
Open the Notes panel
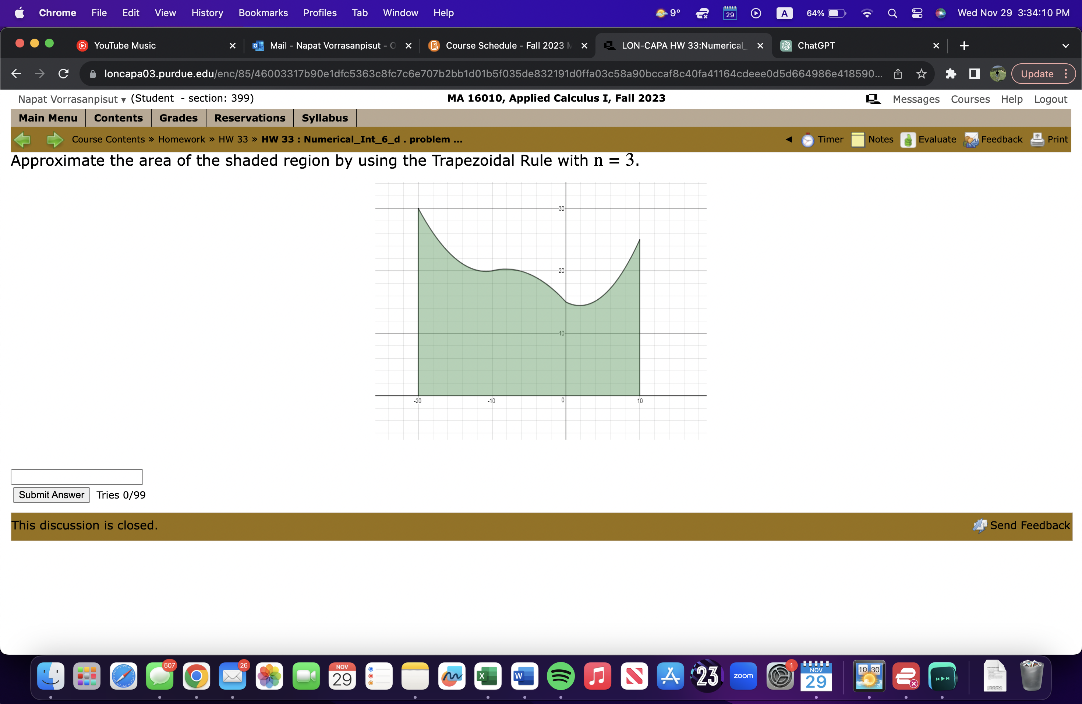[x=873, y=140]
